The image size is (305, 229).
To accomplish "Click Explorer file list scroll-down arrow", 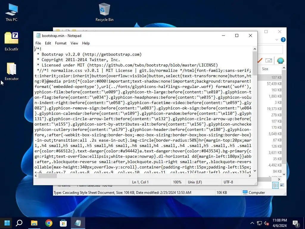I will (x=284, y=174).
